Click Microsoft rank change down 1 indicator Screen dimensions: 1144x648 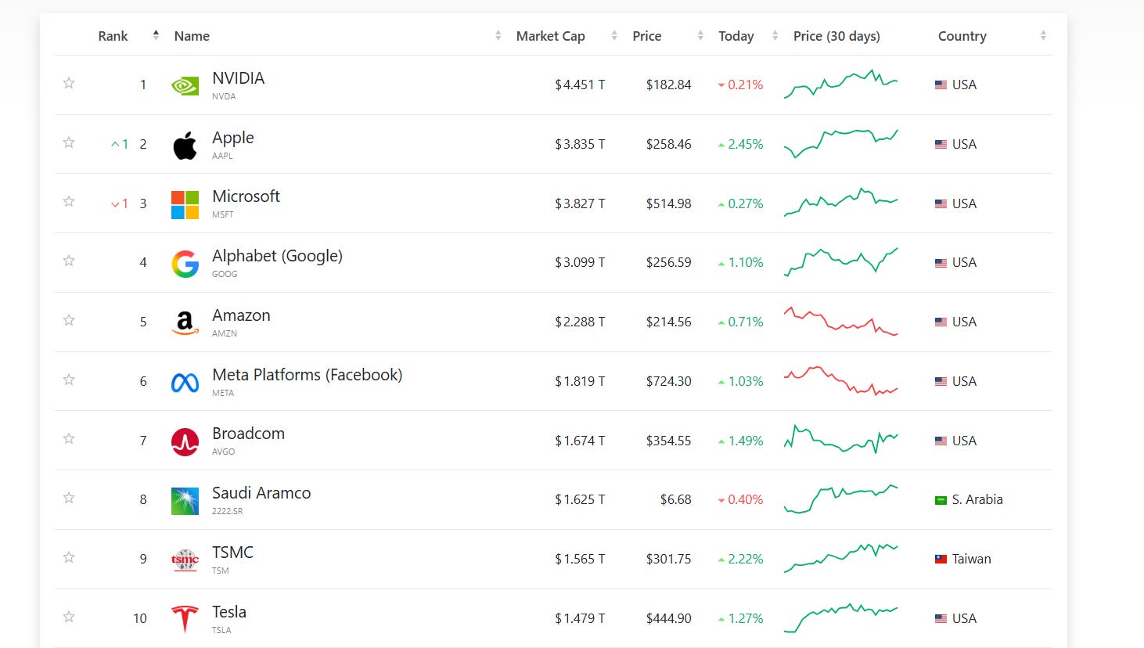coord(120,203)
